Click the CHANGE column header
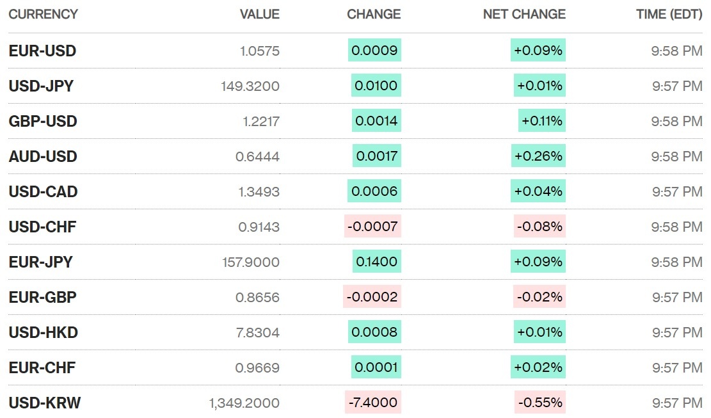This screenshot has height=418, width=711. (374, 14)
